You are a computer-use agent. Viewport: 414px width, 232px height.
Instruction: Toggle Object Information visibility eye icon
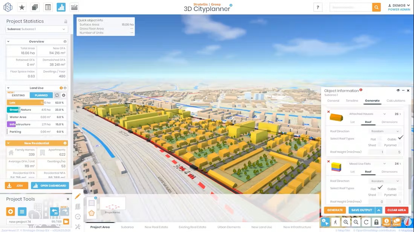(398, 90)
